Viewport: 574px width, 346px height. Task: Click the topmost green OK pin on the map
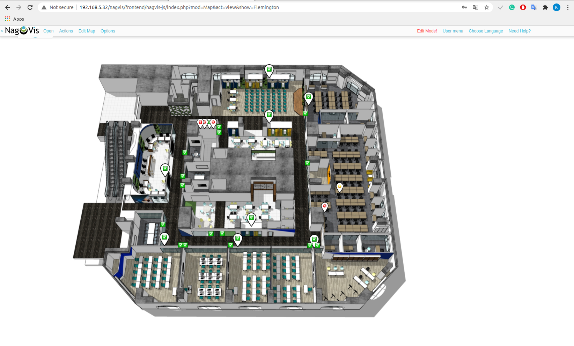pyautogui.click(x=269, y=70)
